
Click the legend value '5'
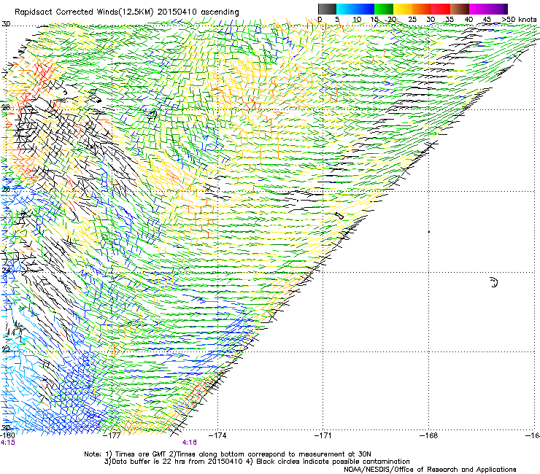point(337,19)
